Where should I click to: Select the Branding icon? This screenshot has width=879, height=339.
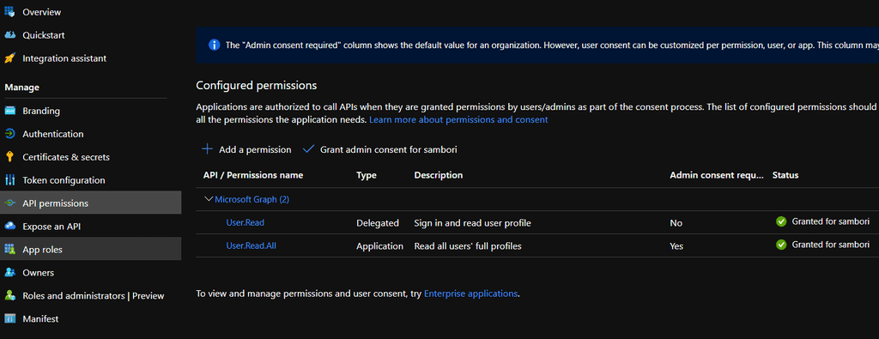[x=9, y=111]
